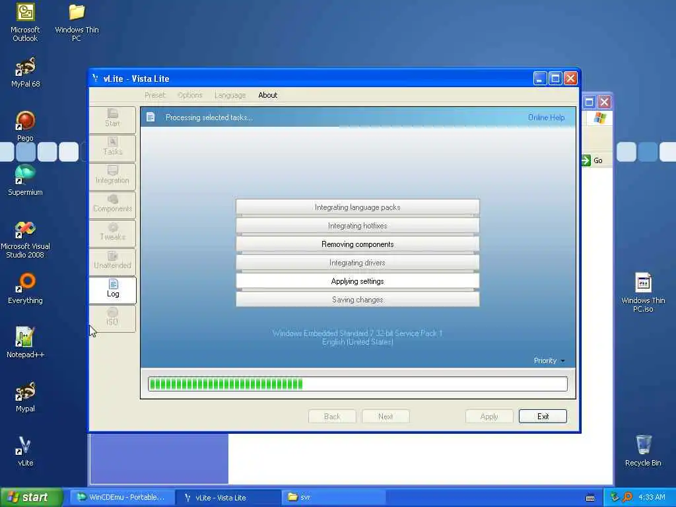Open the Microsoft Outlook desktop icon
The width and height of the screenshot is (676, 507).
point(25,22)
